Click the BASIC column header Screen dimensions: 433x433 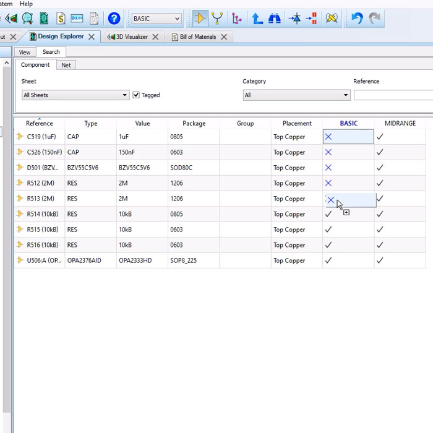(348, 123)
